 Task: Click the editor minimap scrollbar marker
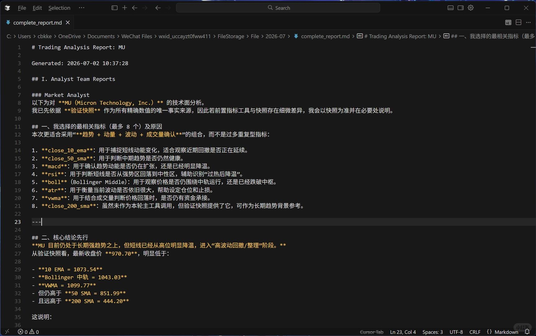point(533,47)
